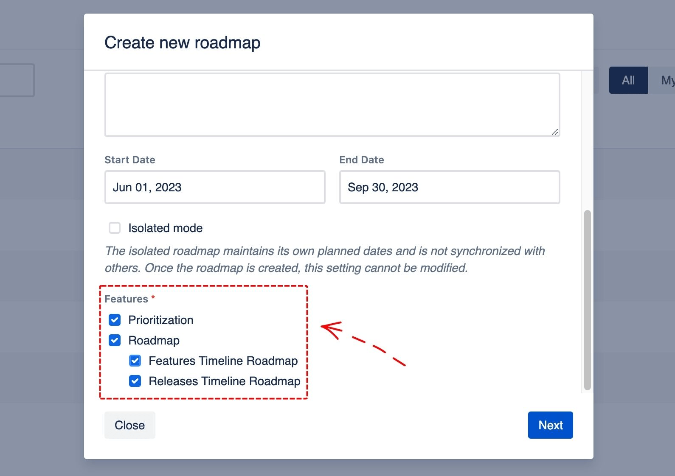Toggle off Releases Timeline Roadmap

(x=135, y=381)
